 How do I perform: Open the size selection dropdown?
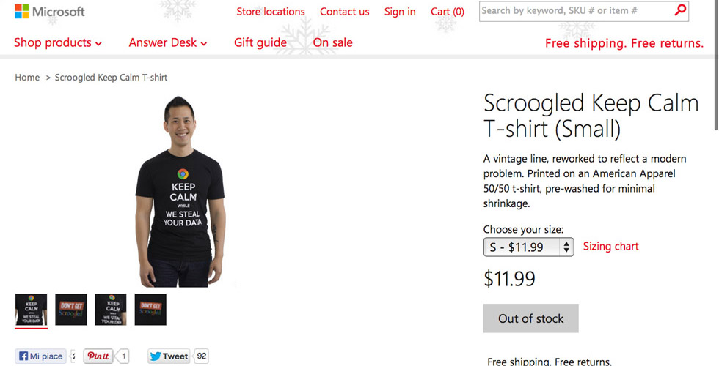528,247
